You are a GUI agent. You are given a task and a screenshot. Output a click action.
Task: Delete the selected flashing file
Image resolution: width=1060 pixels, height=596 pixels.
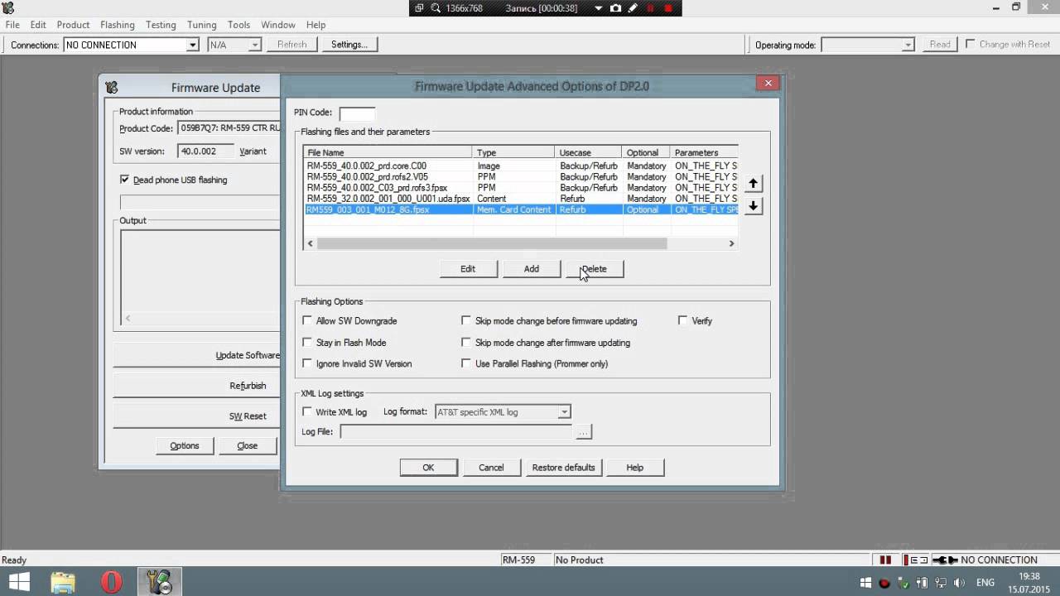tap(595, 269)
